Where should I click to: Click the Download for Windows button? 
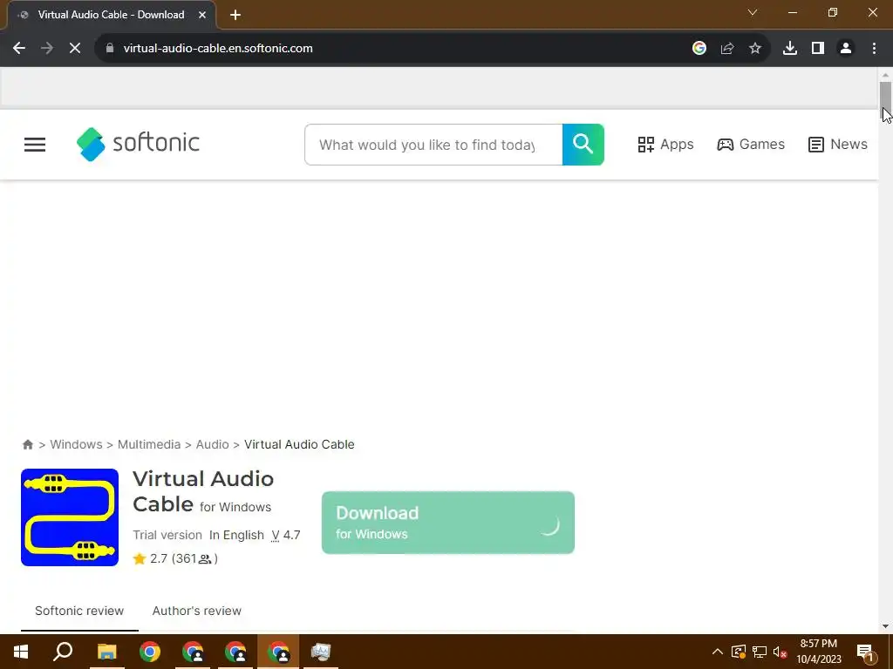click(x=447, y=523)
